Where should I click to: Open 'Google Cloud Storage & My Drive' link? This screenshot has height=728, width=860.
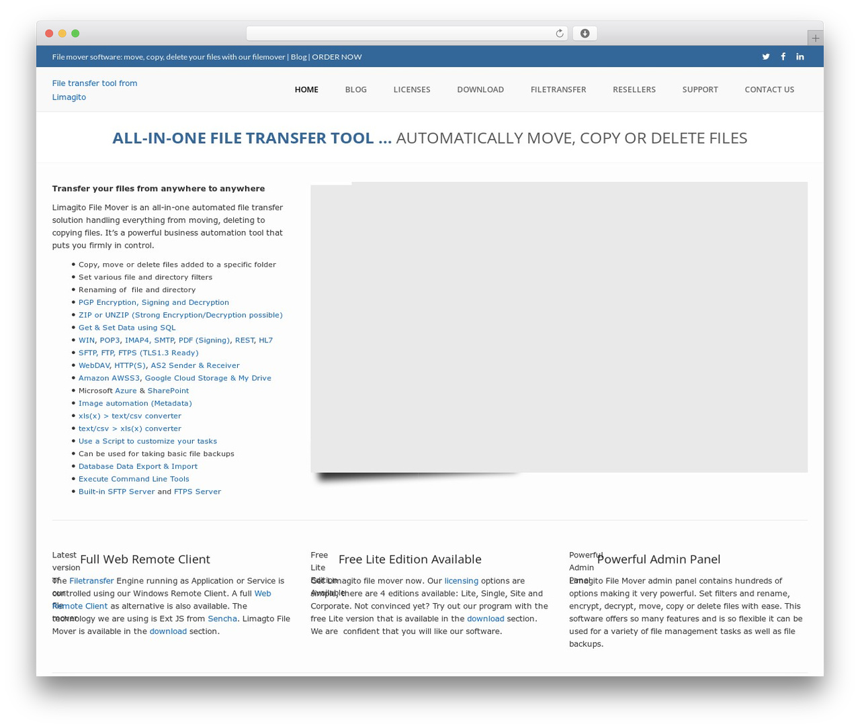pyautogui.click(x=208, y=378)
